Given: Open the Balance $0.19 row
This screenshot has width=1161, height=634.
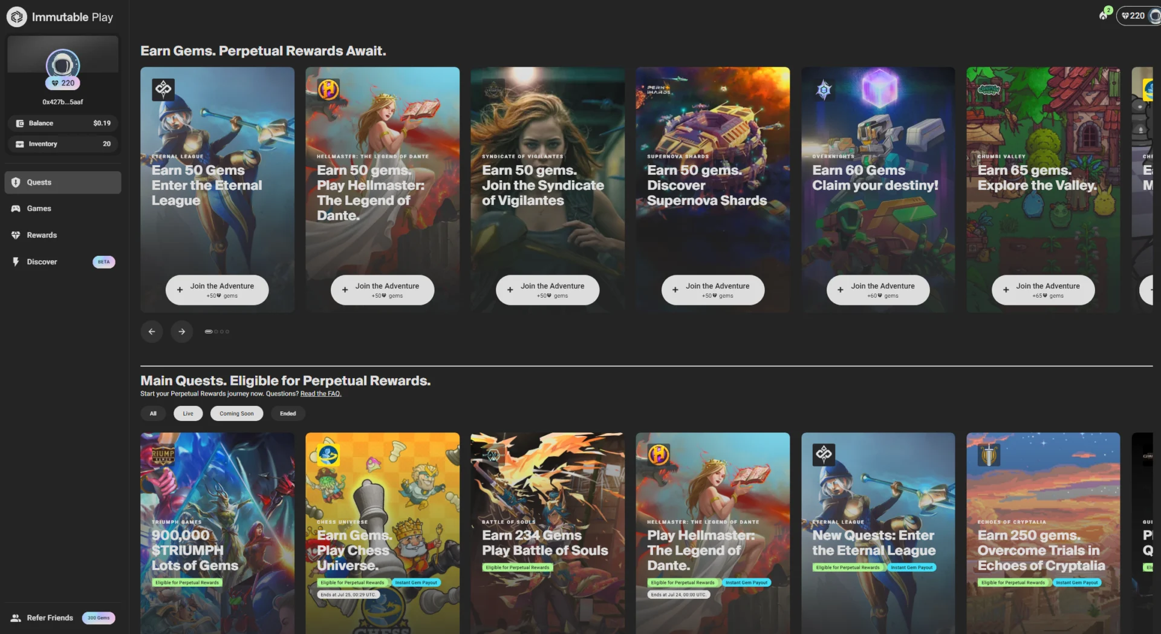Looking at the screenshot, I should pyautogui.click(x=63, y=123).
